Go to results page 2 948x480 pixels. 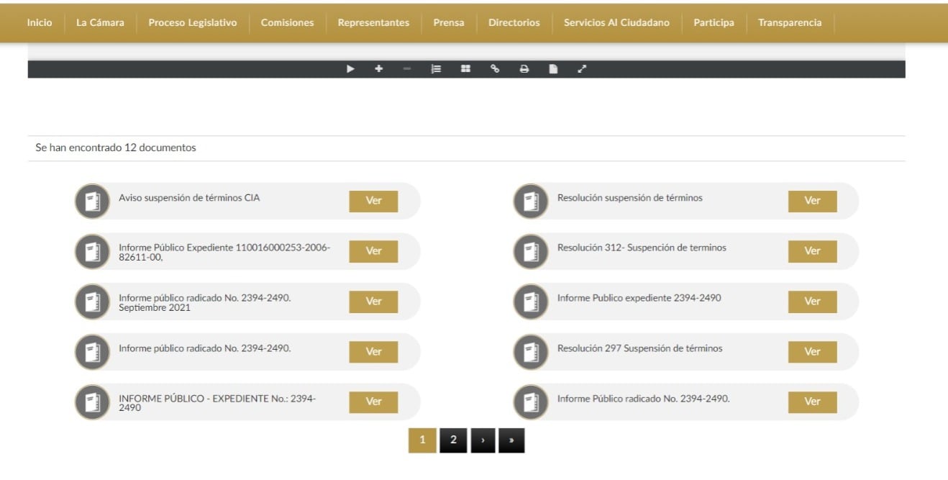click(x=454, y=440)
